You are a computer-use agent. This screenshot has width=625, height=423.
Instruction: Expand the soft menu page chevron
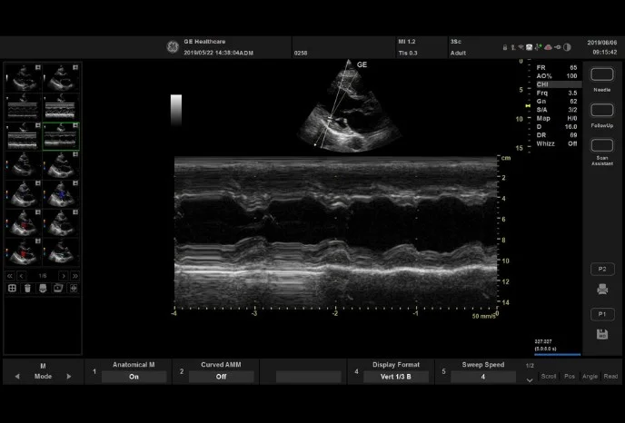[531, 380]
